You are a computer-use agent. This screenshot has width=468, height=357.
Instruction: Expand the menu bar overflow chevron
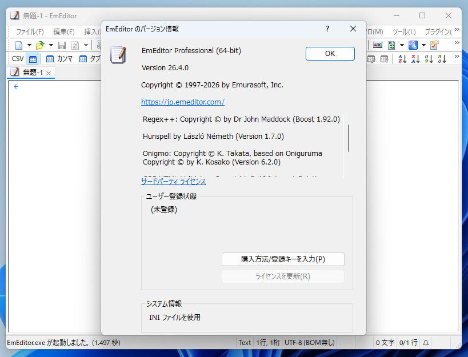pyautogui.click(x=457, y=30)
